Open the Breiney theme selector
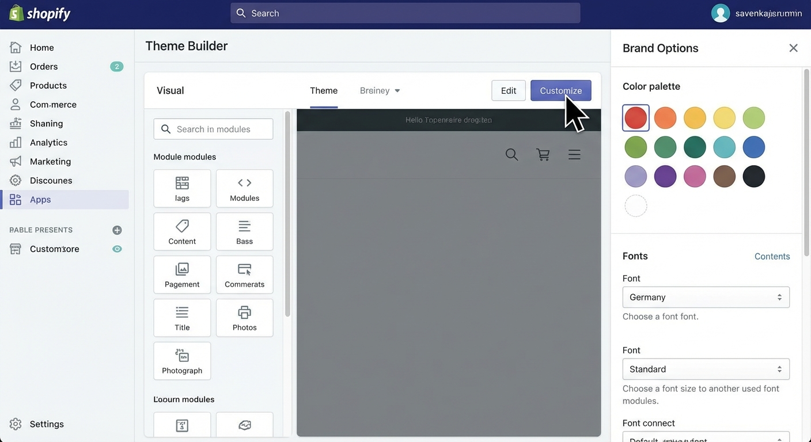The width and height of the screenshot is (811, 442). click(380, 90)
